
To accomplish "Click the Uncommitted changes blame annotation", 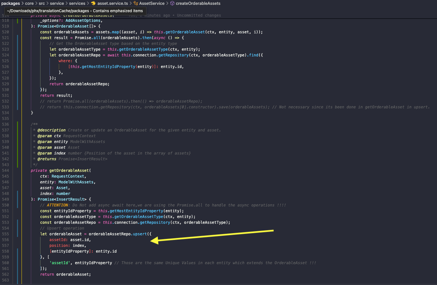I will point(199,15).
